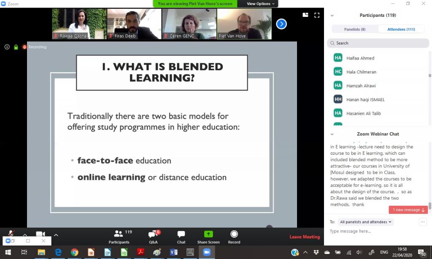Open the View Options dropdown
This screenshot has height=259, width=432.
(x=260, y=4)
